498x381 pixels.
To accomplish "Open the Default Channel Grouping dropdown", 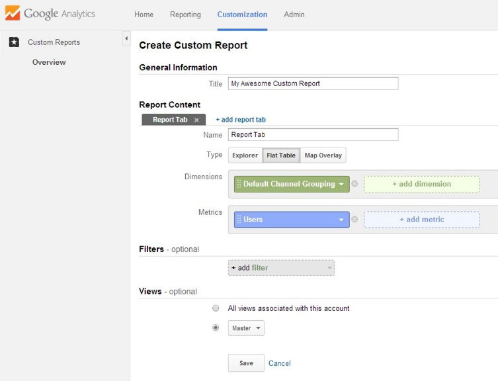I will [x=341, y=185].
